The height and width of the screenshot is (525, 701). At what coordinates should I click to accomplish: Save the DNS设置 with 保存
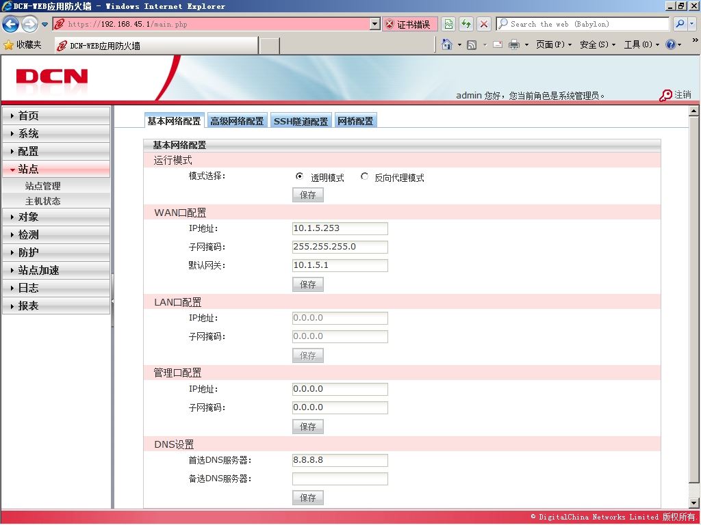(x=307, y=498)
